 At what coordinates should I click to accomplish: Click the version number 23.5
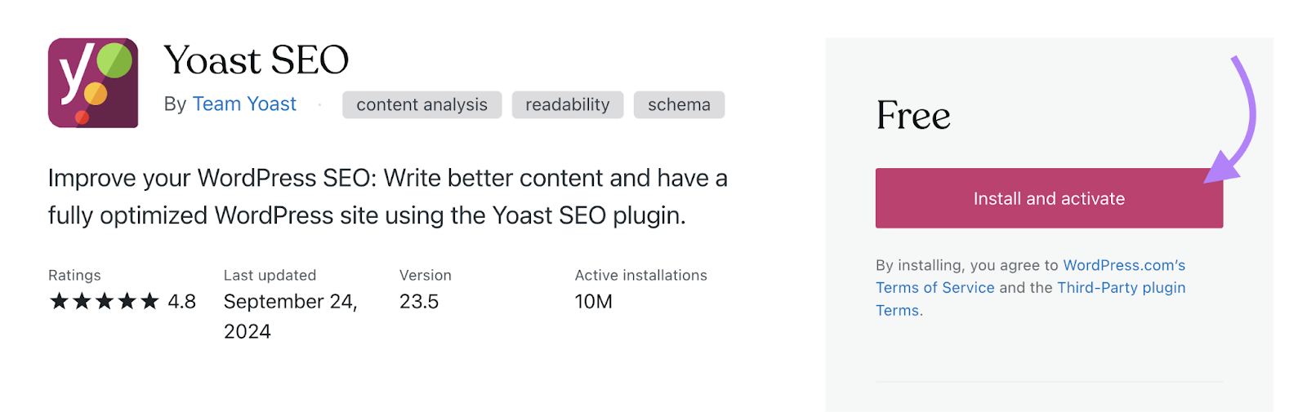click(x=419, y=302)
